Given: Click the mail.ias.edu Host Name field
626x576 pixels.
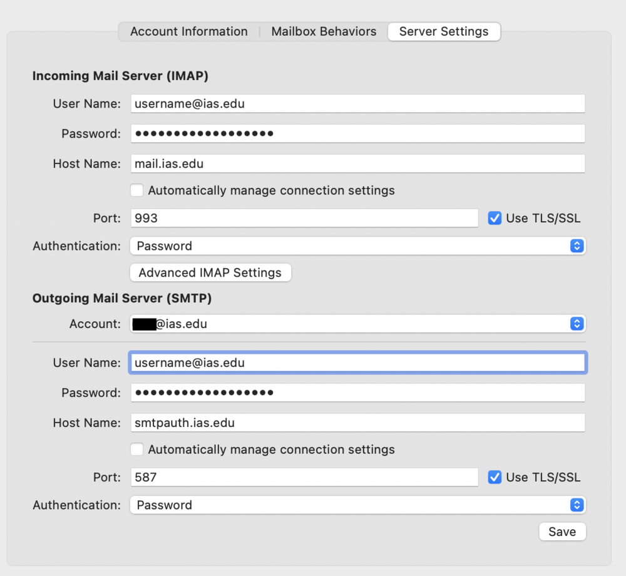Looking at the screenshot, I should [x=357, y=164].
